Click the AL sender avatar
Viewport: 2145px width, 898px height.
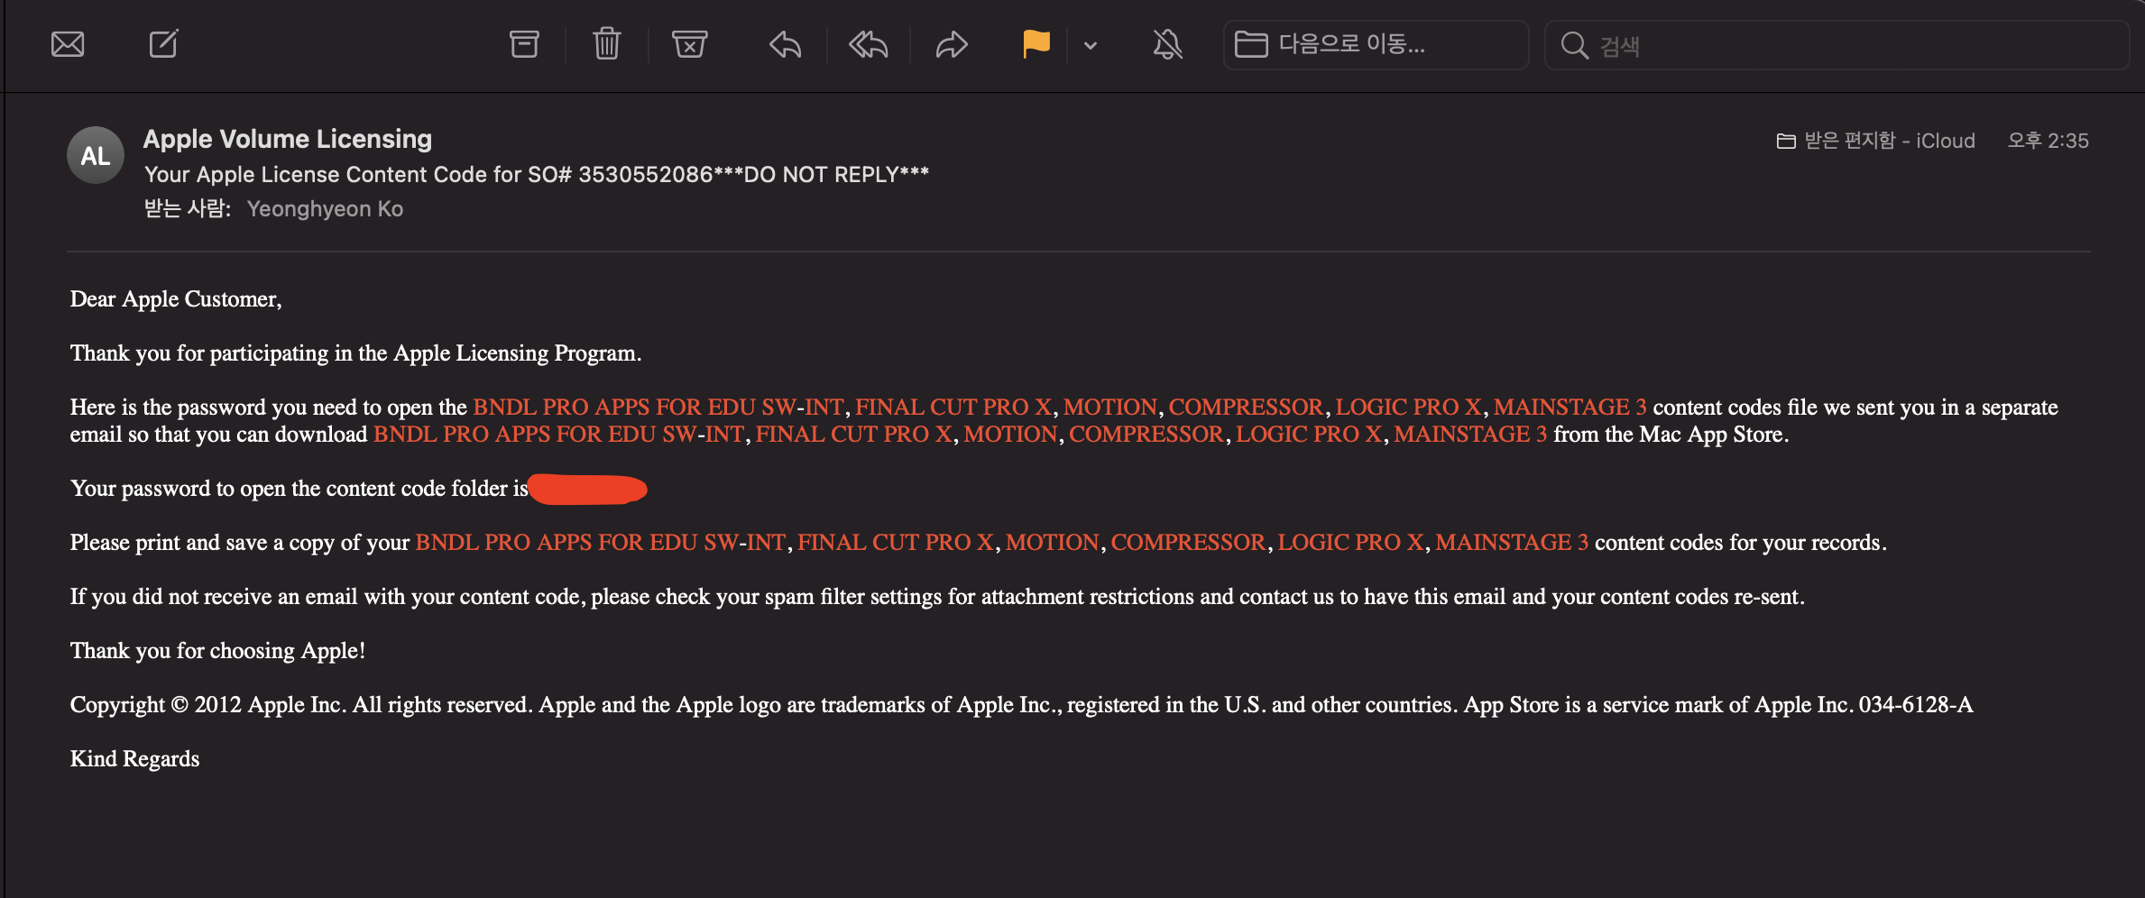click(96, 155)
